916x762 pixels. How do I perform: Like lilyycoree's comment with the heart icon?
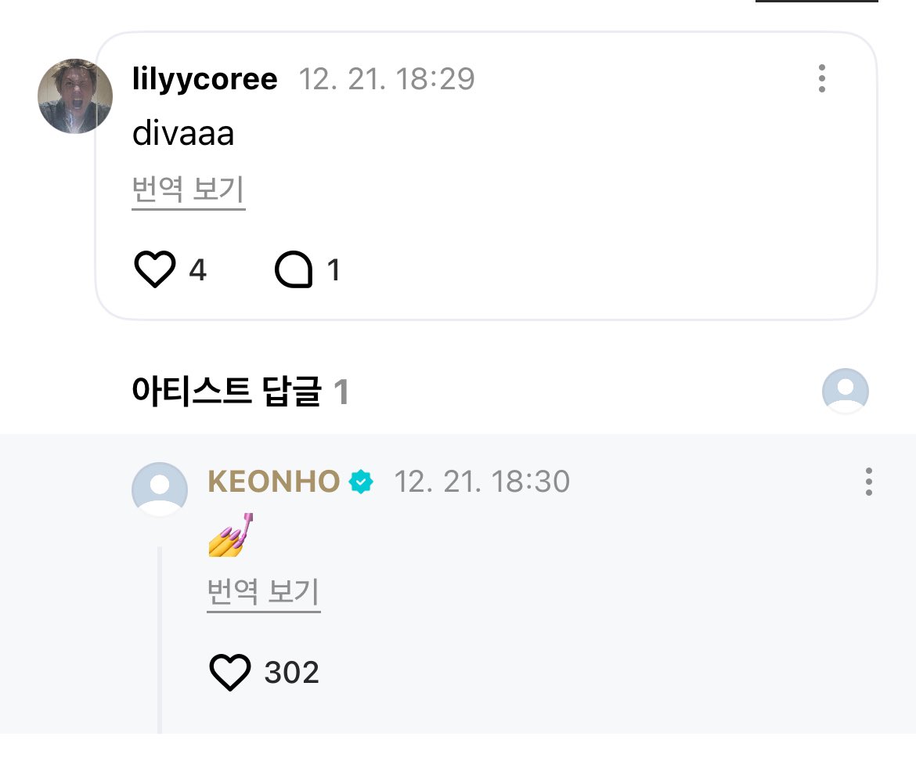155,269
